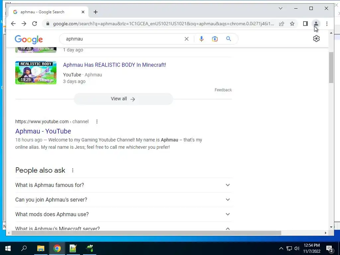Bookmark this page with the star icon

[292, 24]
